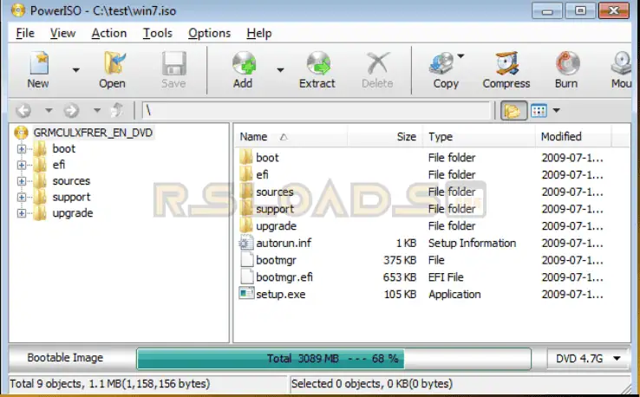Click the 'EFI File' type cell
Viewport: 640px width, 397px height.
click(x=446, y=277)
